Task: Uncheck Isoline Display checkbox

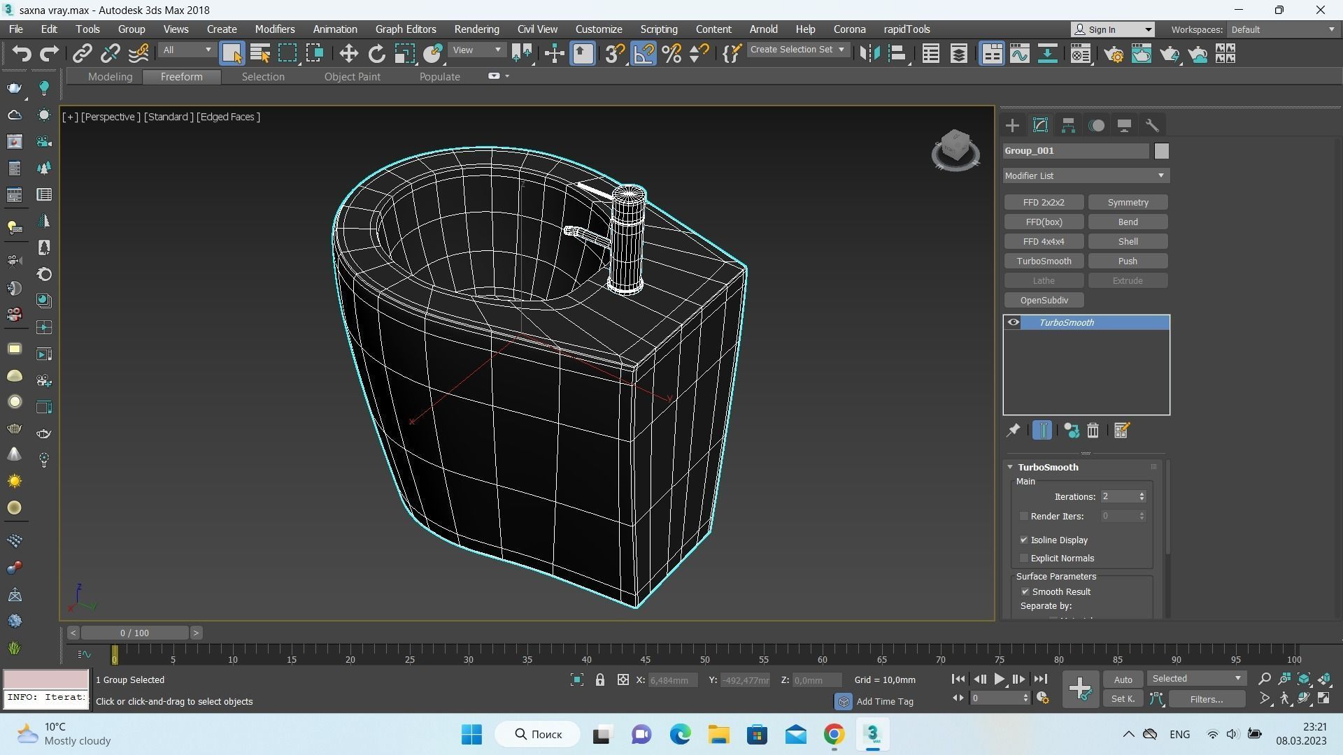Action: tap(1024, 540)
